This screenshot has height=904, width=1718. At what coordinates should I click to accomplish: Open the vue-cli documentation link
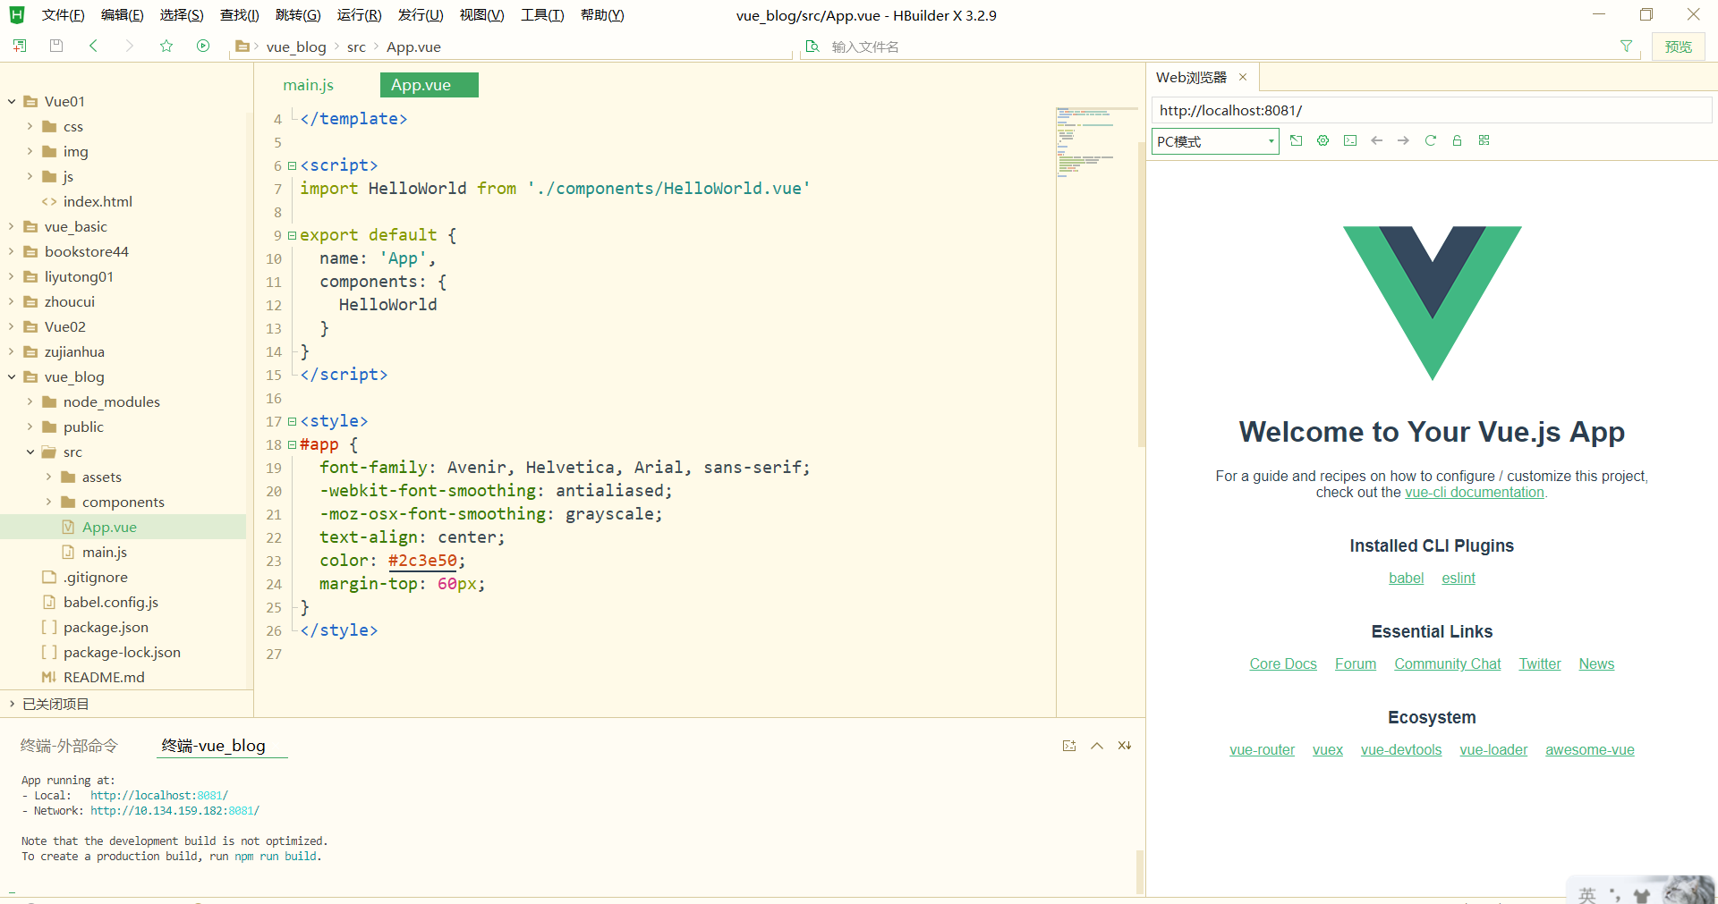(1475, 493)
